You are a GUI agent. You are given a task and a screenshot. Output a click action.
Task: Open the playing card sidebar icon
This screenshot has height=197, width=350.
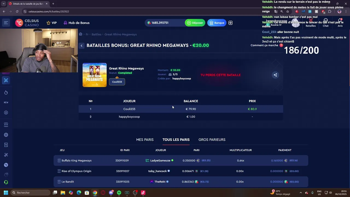pyautogui.click(x=6, y=145)
